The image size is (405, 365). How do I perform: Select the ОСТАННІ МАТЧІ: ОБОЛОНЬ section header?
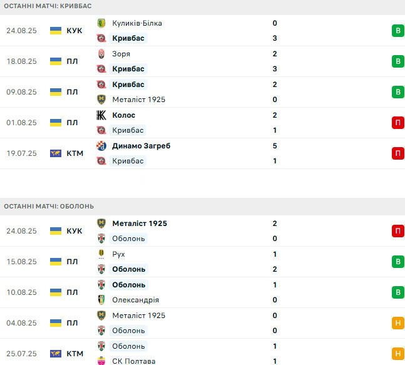tap(48, 206)
